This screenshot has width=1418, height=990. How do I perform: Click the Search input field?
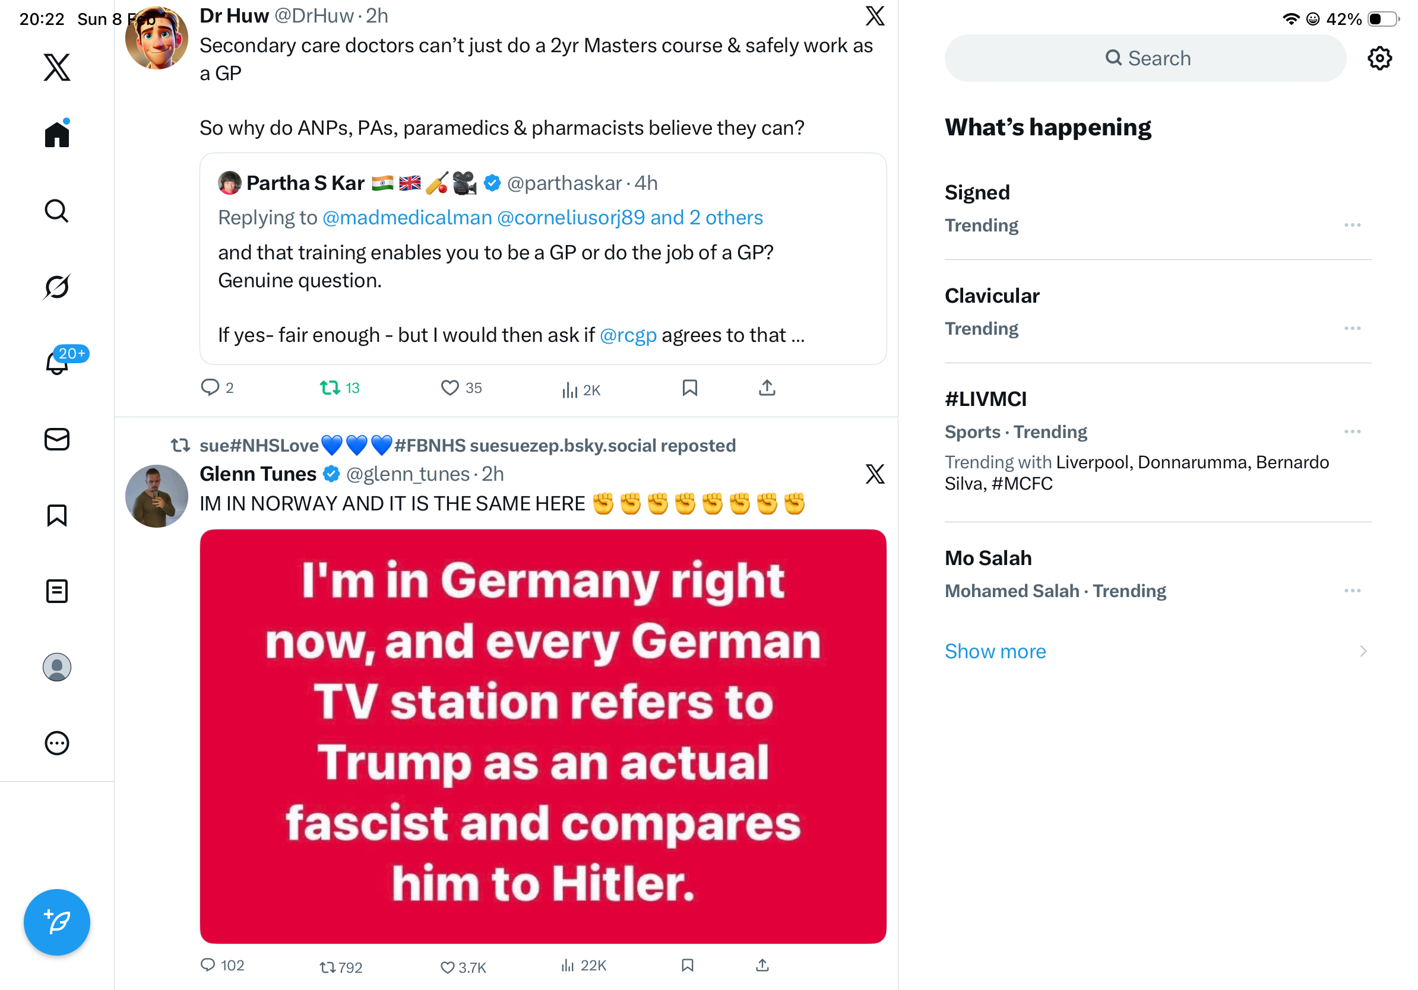(x=1145, y=58)
